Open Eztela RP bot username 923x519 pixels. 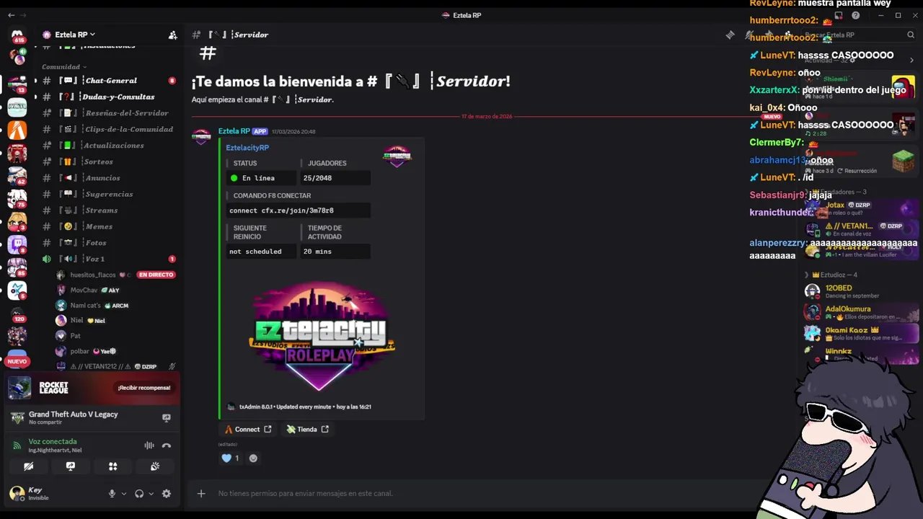234,131
